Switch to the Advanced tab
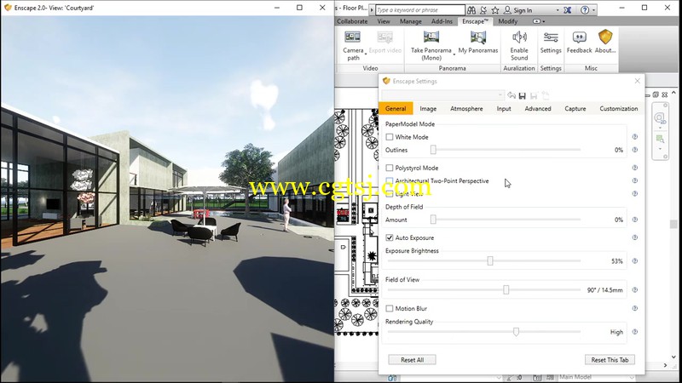The height and width of the screenshot is (383, 682). point(538,109)
